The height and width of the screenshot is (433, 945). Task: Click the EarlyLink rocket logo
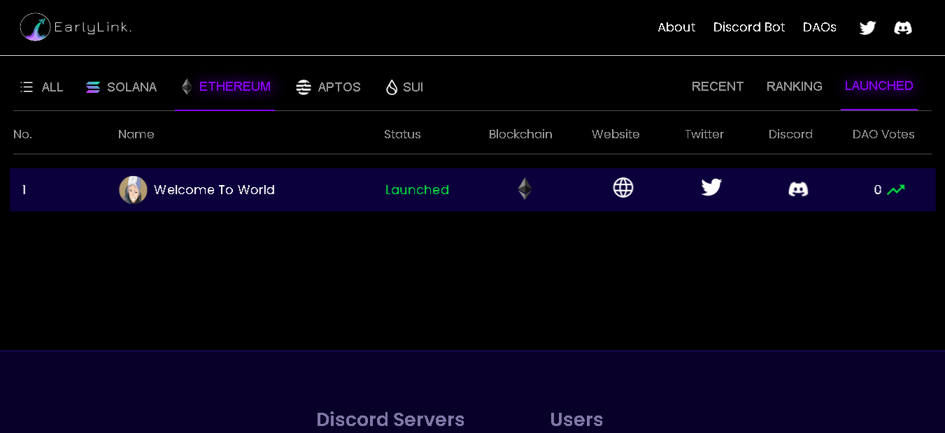35,27
